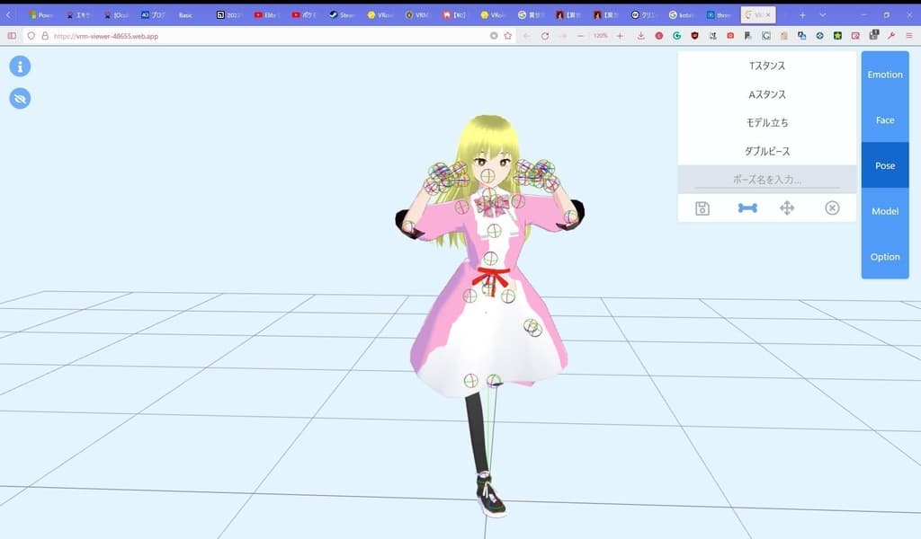Reload the page

[x=545, y=36]
